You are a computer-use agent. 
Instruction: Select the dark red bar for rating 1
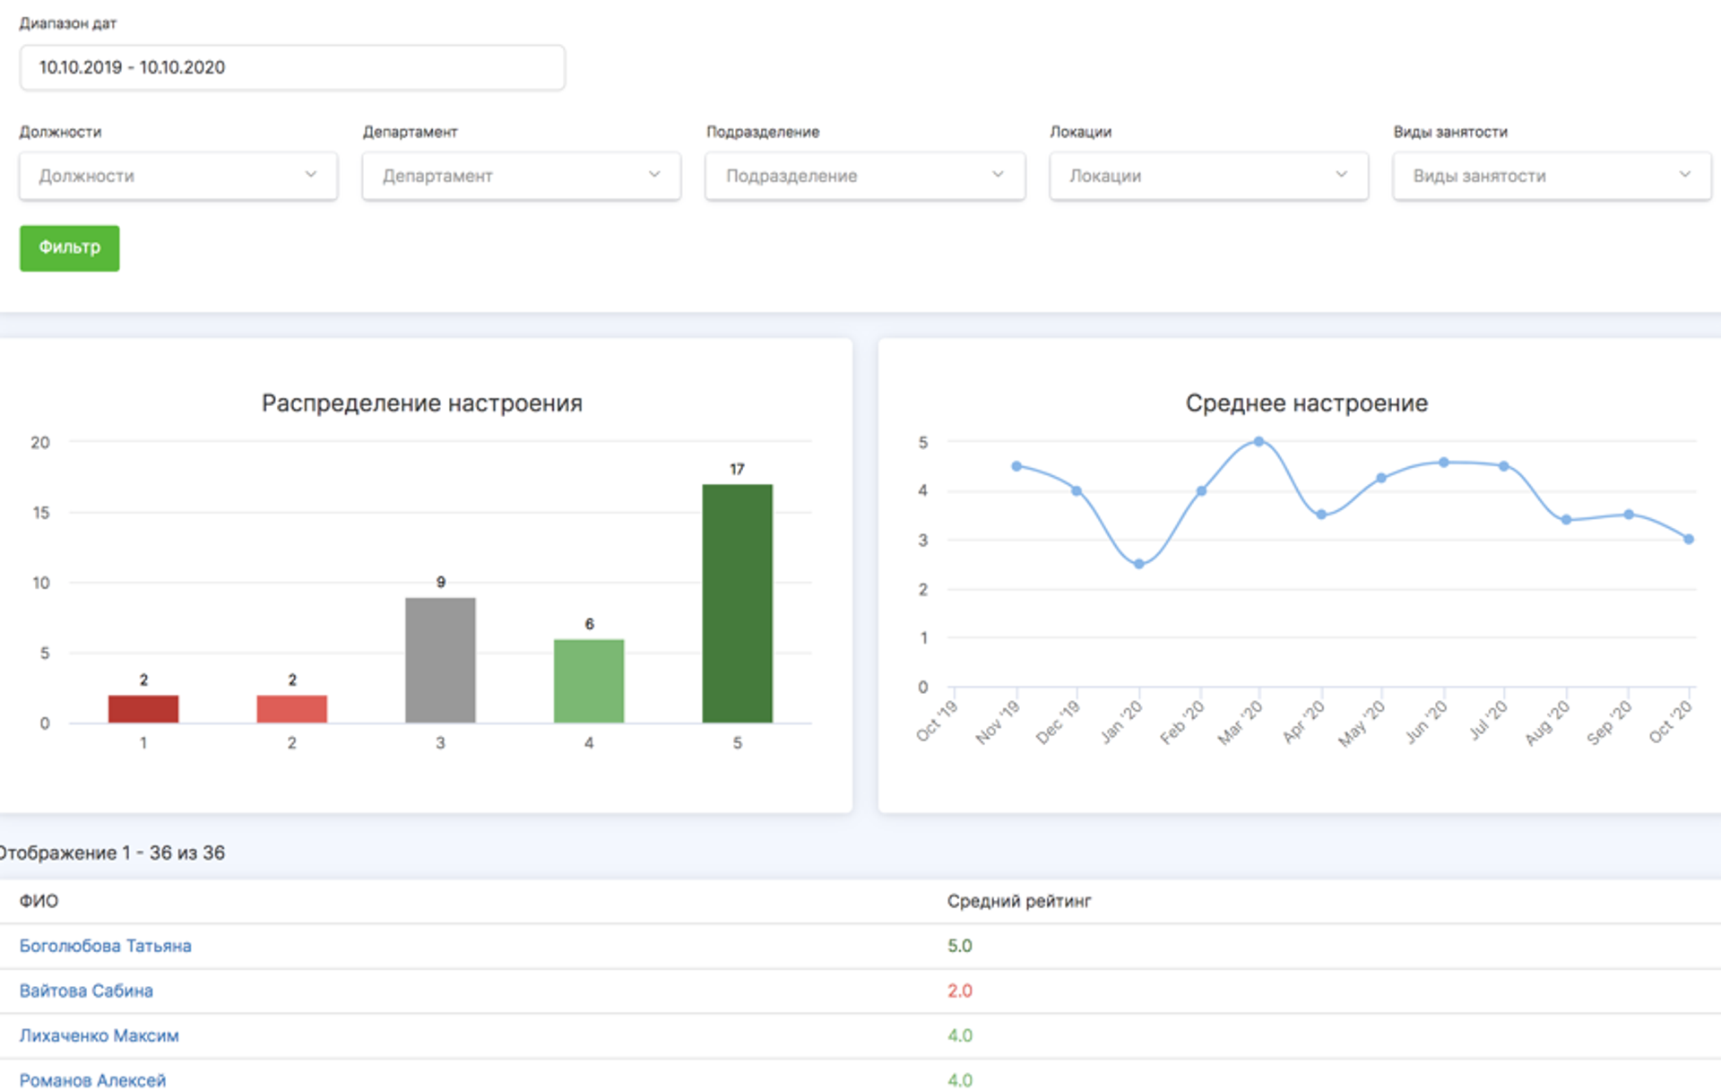pyautogui.click(x=143, y=708)
